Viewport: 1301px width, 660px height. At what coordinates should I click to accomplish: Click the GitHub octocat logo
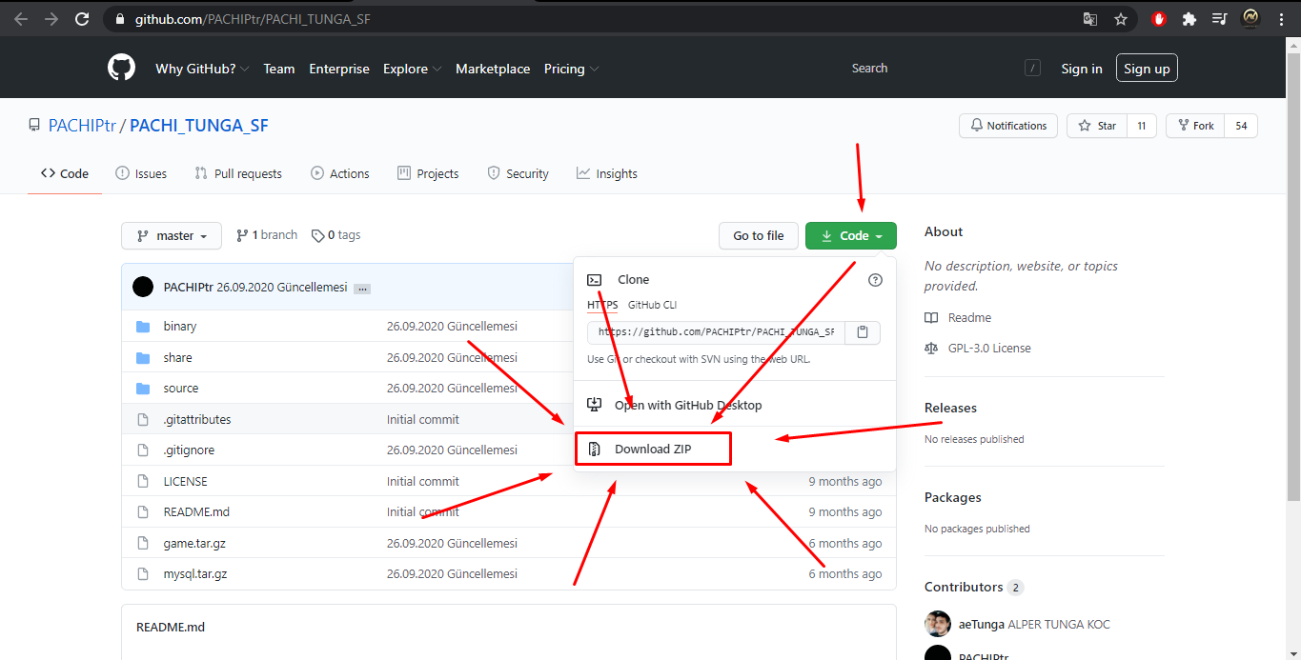coord(121,69)
